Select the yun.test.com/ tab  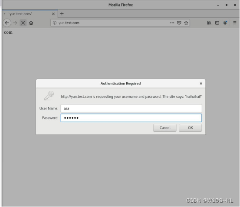point(30,14)
